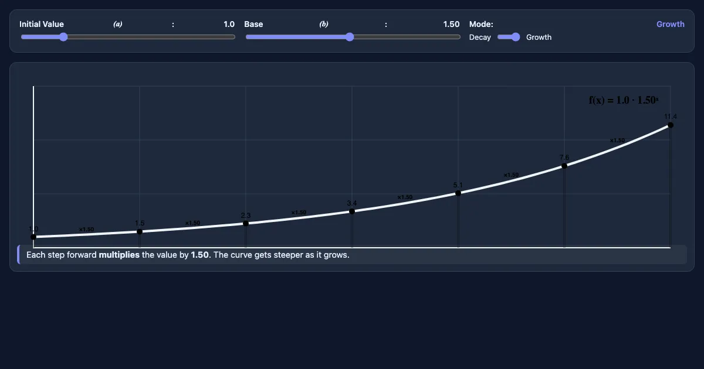Screen dimensions: 704x369
Task: Toggle the Decay/Growth mode switch
Action: 509,37
